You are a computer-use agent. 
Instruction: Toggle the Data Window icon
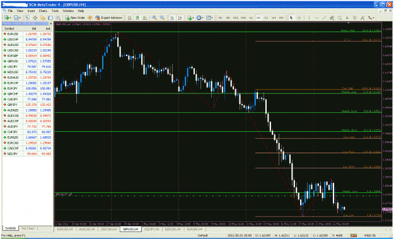pos(35,18)
